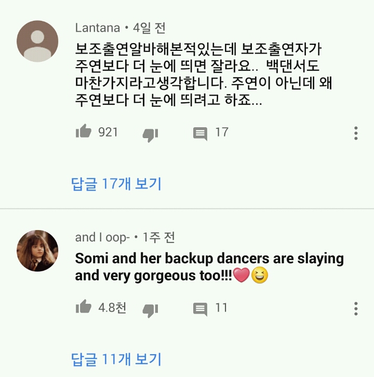Like the 'and I oop-' comment
The width and height of the screenshot is (374, 377).
tap(83, 308)
